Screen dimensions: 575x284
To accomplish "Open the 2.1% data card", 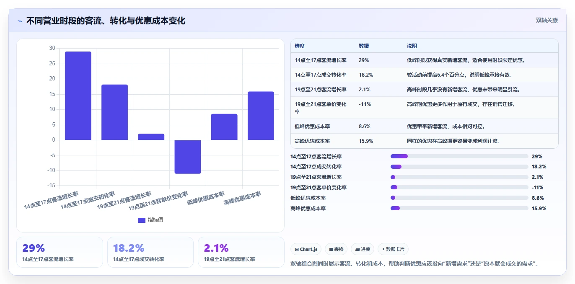I will [x=241, y=252].
